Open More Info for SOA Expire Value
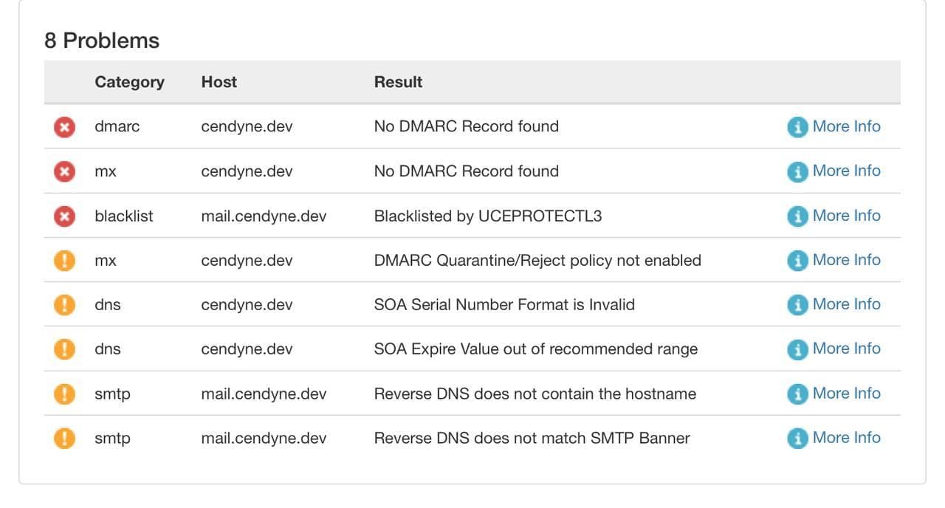Screen dimensions: 945x508 pyautogui.click(x=846, y=349)
